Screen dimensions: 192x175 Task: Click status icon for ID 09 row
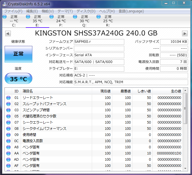(x=8, y=135)
